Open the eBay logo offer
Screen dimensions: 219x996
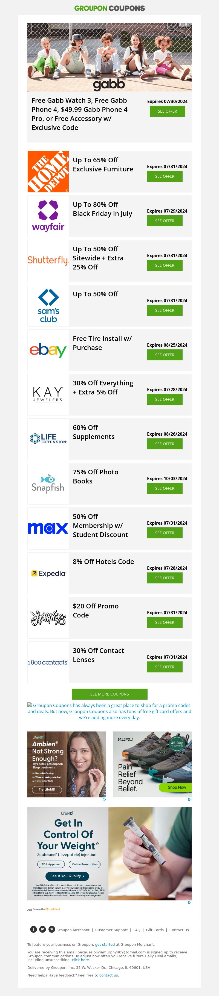[48, 350]
